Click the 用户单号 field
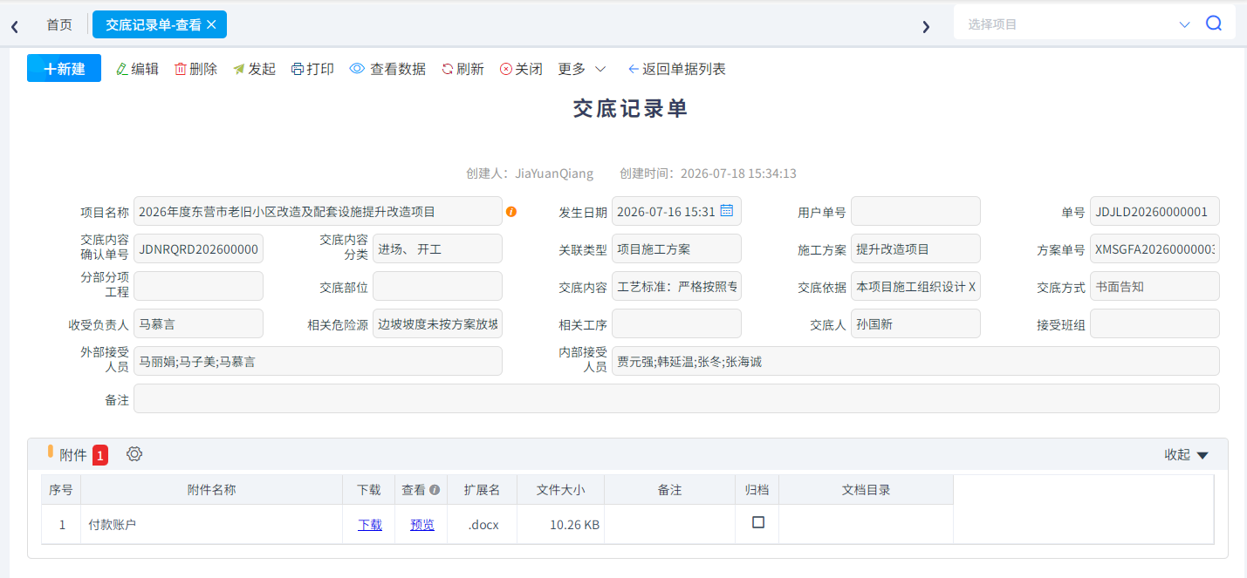This screenshot has height=578, width=1247. [915, 211]
